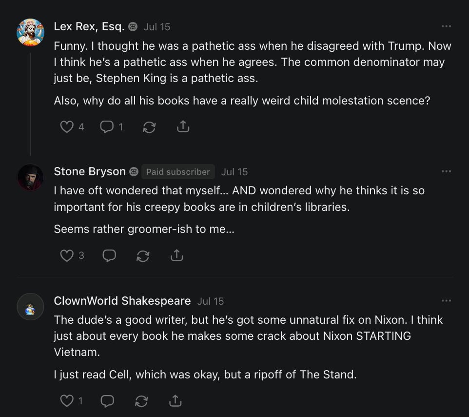Open more options for ClownWorld Shakespeare's comment
The image size is (469, 417).
pyautogui.click(x=446, y=301)
